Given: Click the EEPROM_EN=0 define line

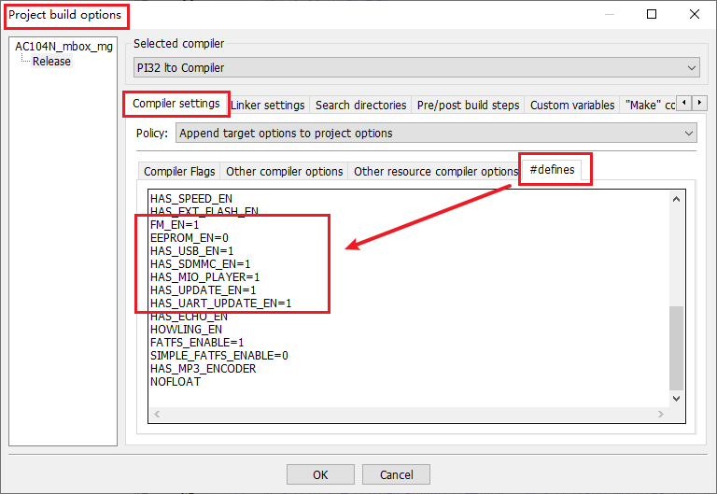Looking at the screenshot, I should (190, 238).
